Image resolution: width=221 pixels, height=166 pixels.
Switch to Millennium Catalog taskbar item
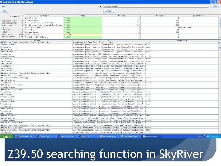point(67,136)
